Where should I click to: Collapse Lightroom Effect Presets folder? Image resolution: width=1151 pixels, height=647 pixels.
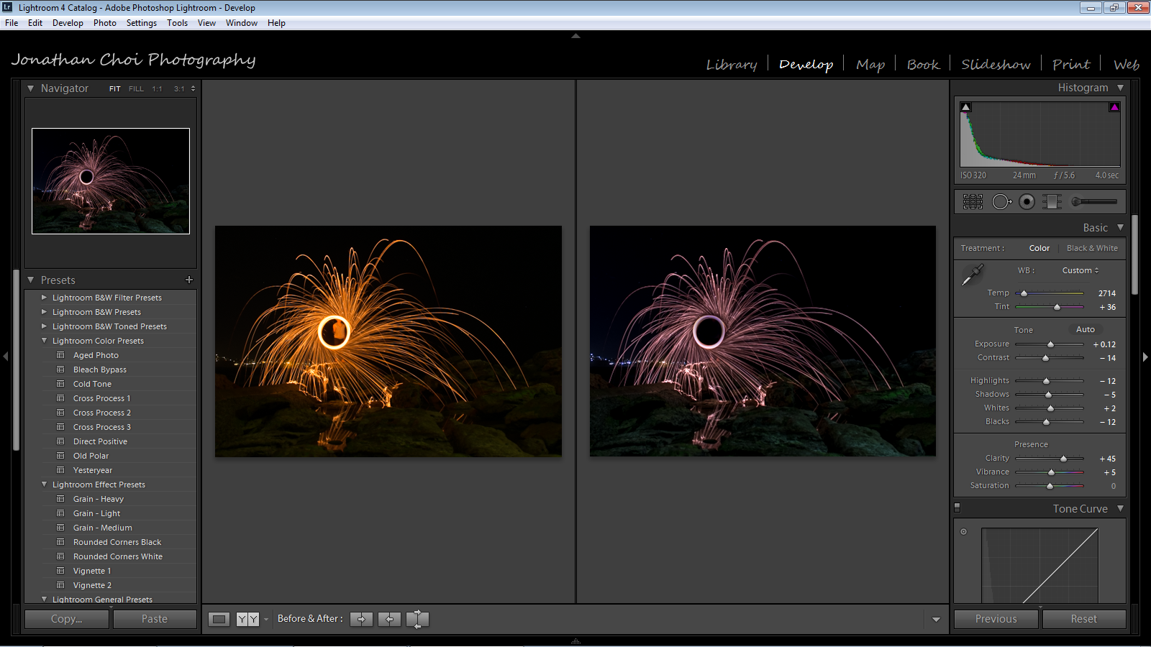(x=44, y=484)
